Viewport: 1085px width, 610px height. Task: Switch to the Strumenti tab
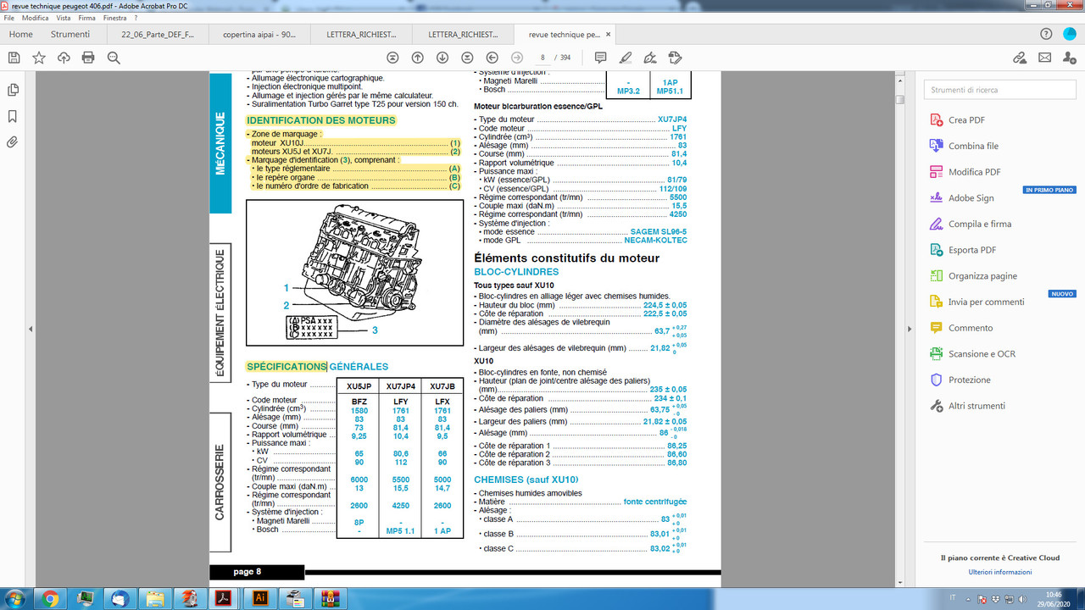[x=70, y=35]
